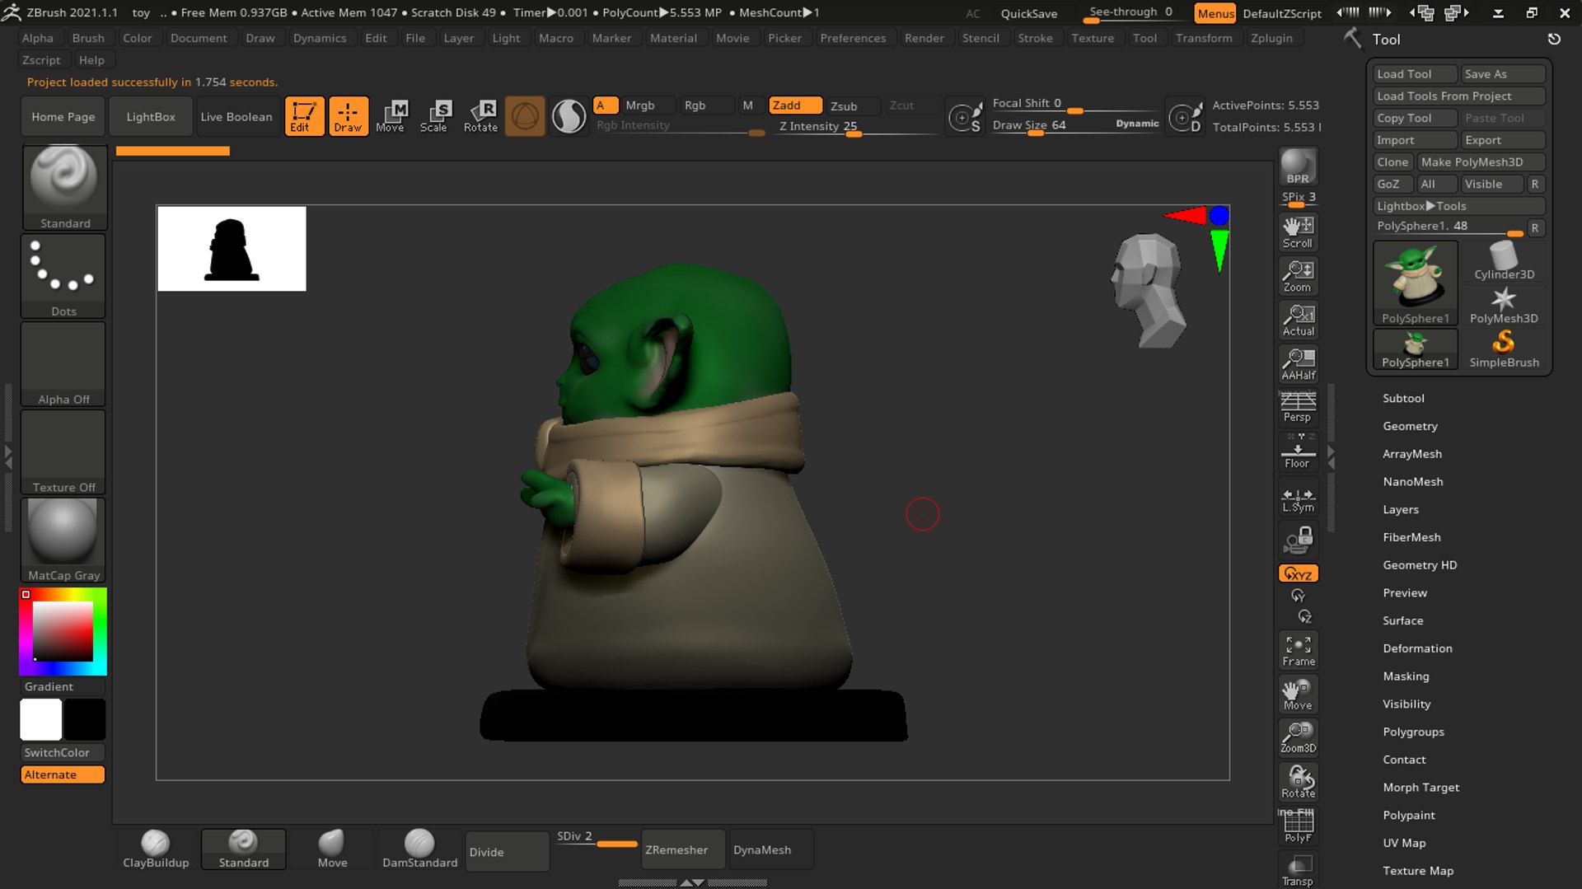
Task: Toggle Transp transparency mode
Action: click(1298, 870)
